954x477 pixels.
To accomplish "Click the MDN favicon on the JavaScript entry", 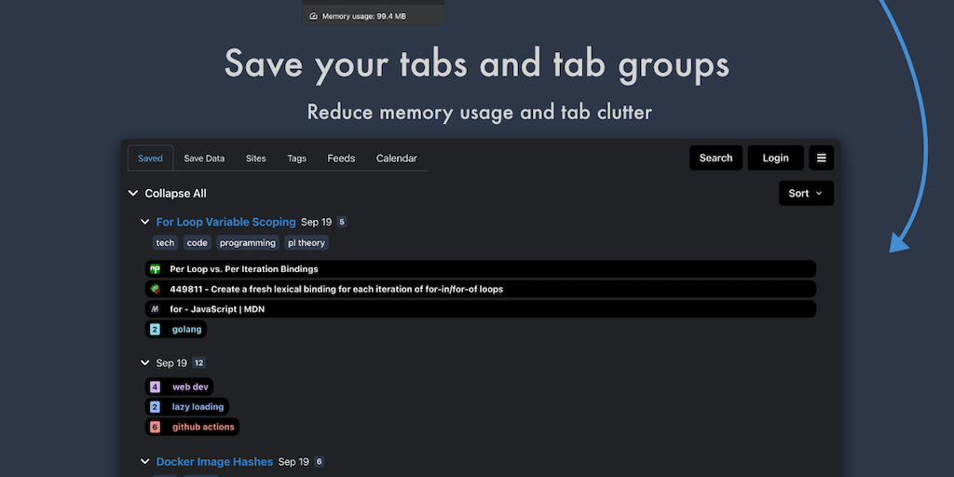I will (155, 309).
